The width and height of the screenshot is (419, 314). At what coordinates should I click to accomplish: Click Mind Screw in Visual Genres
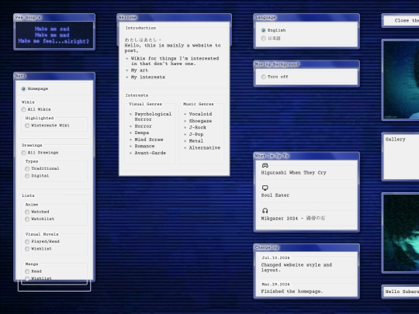pos(149,140)
